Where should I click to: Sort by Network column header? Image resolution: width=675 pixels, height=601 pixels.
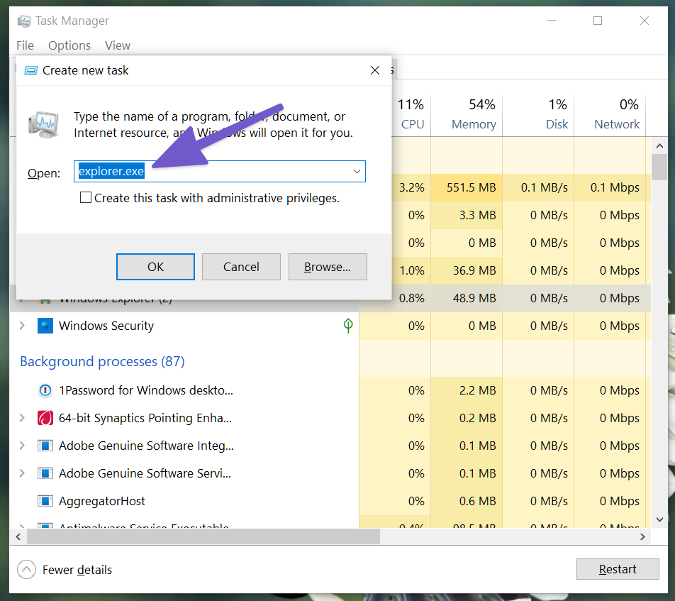pyautogui.click(x=610, y=114)
